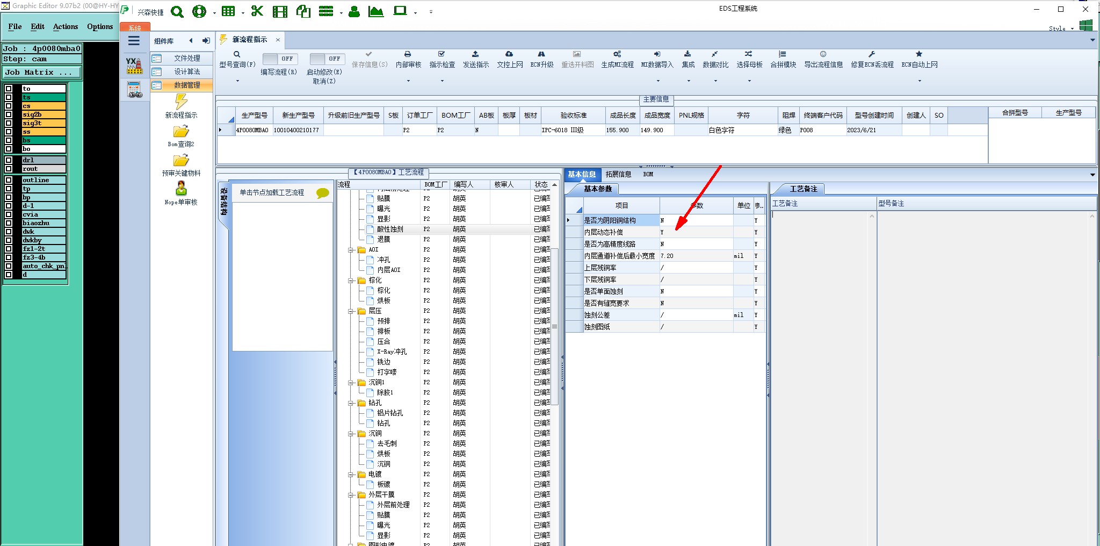Viewport: 1100px width, 546px height.
Task: Click 修复ECN丢流程 wrench button
Action: click(872, 59)
